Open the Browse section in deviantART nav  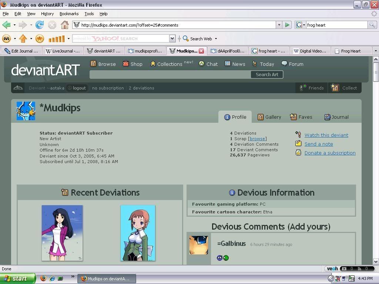tap(103, 64)
